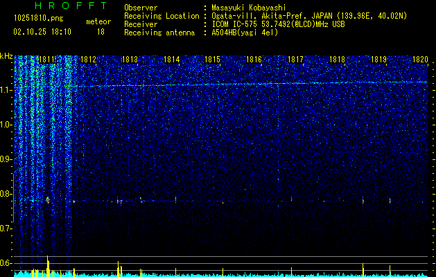
Task: Click the date stamp 02.10.25 18:10
Action: [x=42, y=32]
